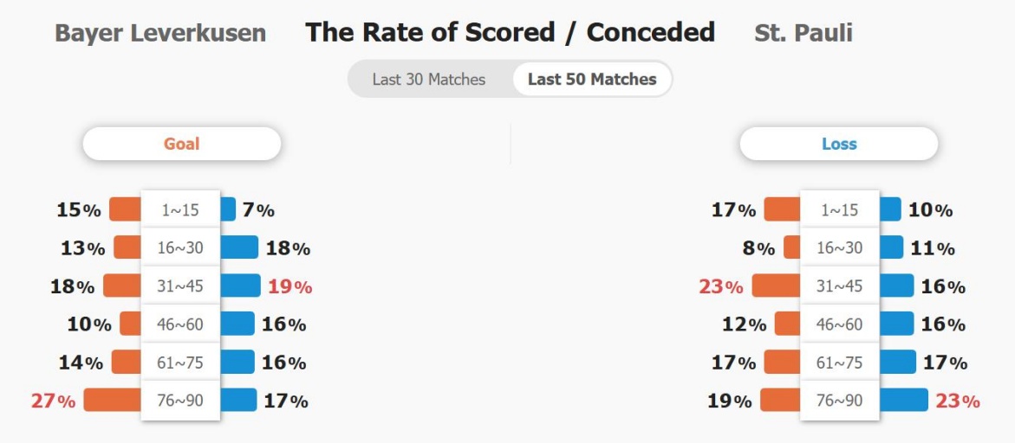Select the 46~60 interval in Goal chart

tap(180, 324)
